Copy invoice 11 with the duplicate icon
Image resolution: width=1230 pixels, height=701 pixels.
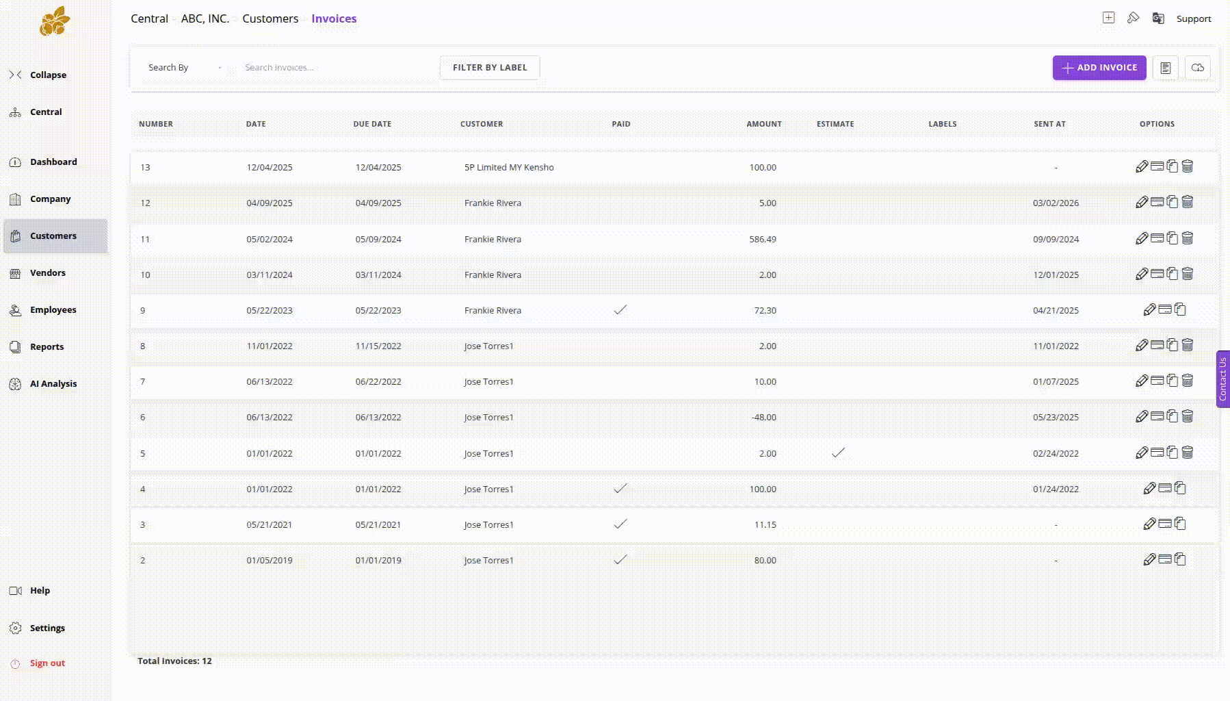point(1173,238)
